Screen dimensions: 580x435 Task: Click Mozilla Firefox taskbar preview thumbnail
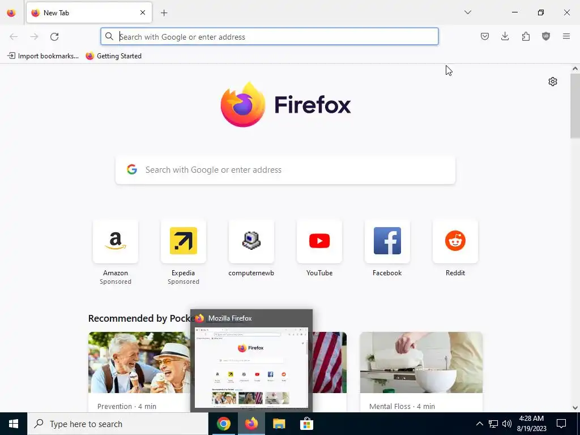click(x=251, y=368)
